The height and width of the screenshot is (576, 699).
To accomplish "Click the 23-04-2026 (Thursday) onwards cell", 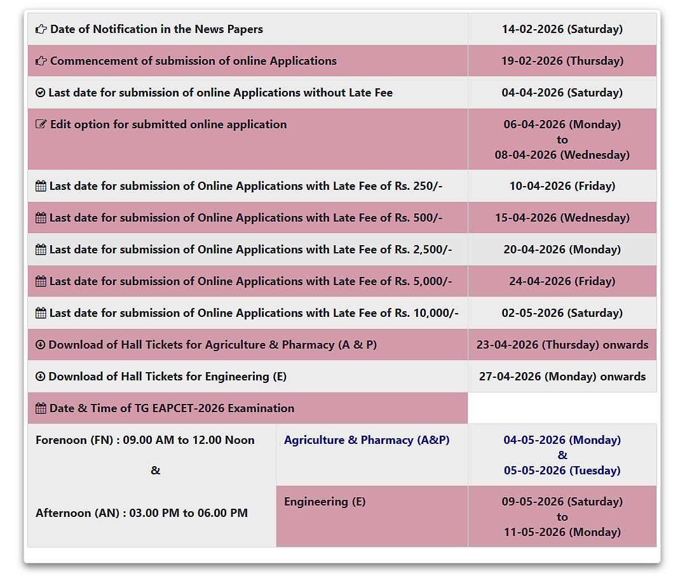I will coord(562,345).
